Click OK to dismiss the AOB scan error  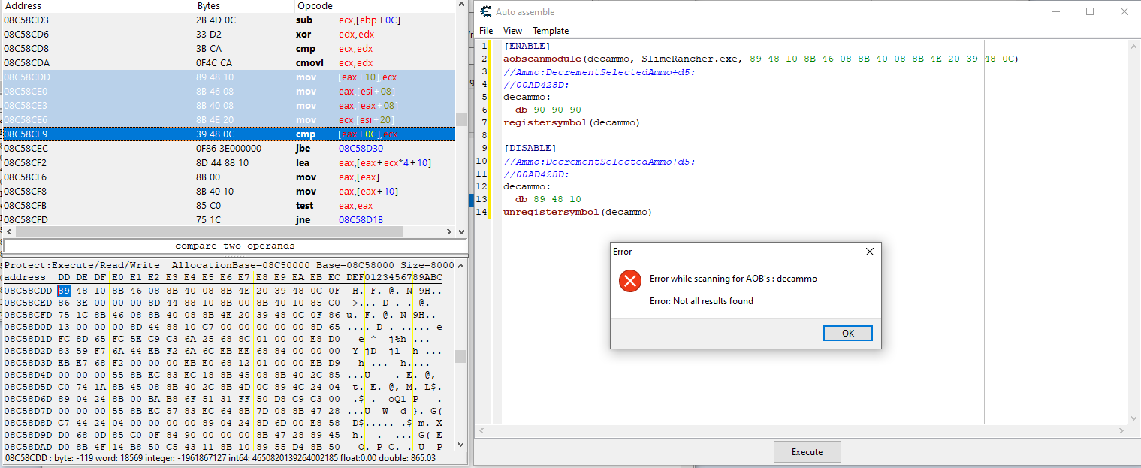coord(847,333)
